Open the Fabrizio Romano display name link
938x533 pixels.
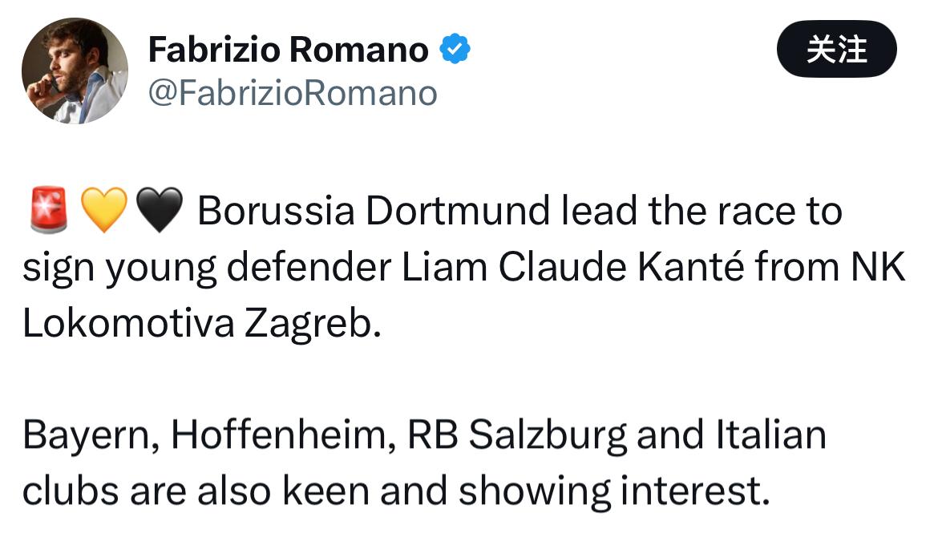coord(289,50)
